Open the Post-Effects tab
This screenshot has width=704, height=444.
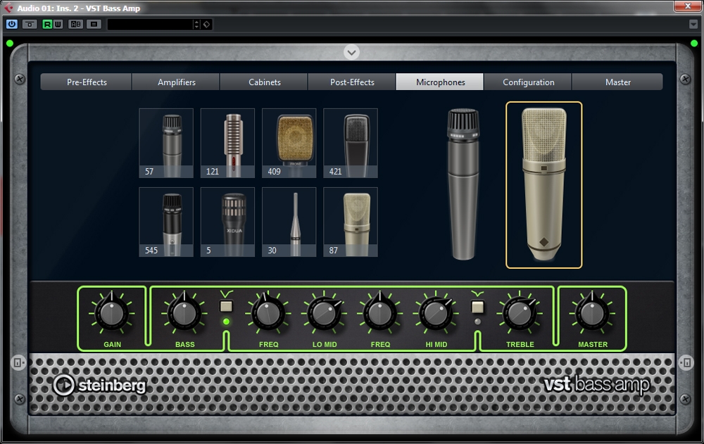352,82
